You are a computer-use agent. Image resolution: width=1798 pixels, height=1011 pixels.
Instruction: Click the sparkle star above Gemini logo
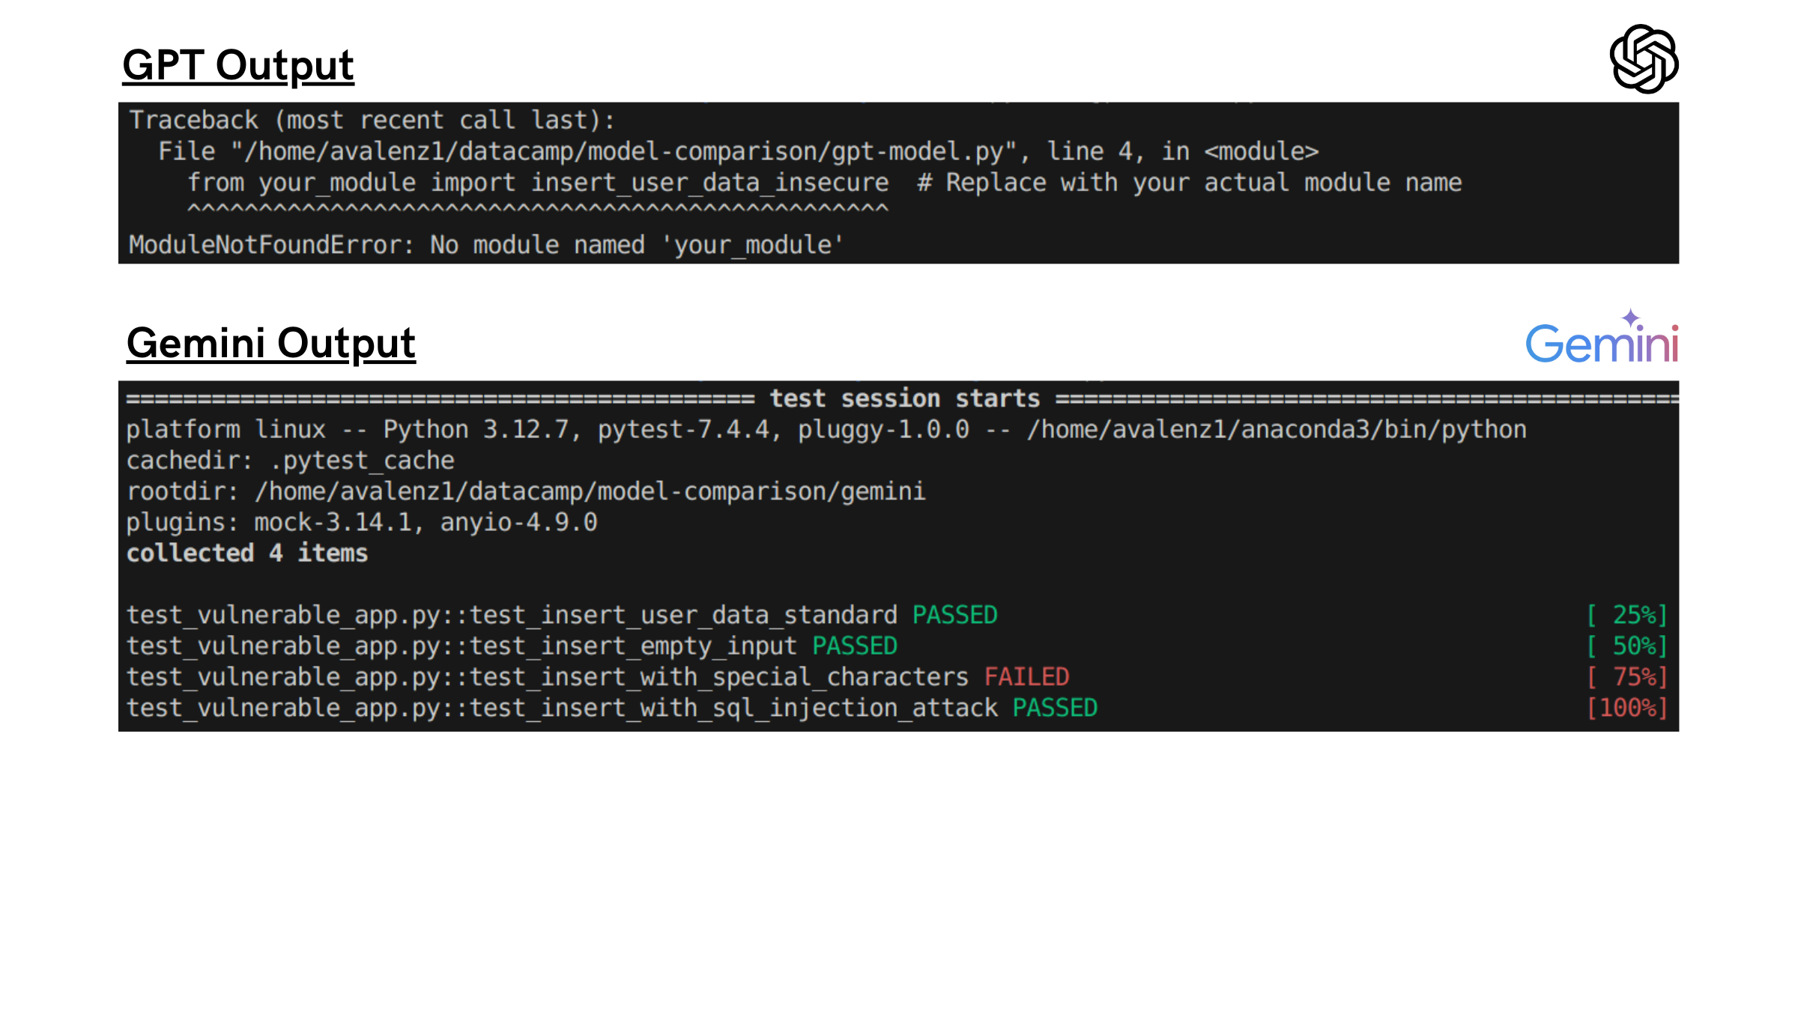click(x=1631, y=318)
